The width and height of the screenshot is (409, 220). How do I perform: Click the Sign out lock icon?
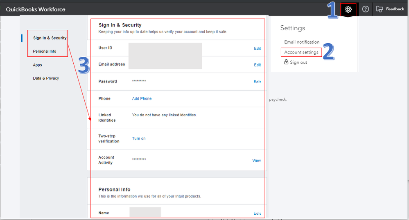(x=287, y=62)
